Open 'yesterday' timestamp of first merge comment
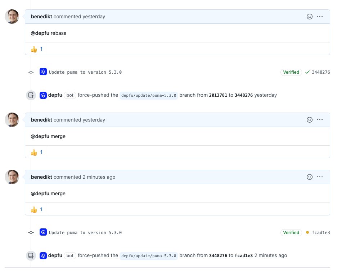Screen dimensions: 337x273 click(94, 120)
